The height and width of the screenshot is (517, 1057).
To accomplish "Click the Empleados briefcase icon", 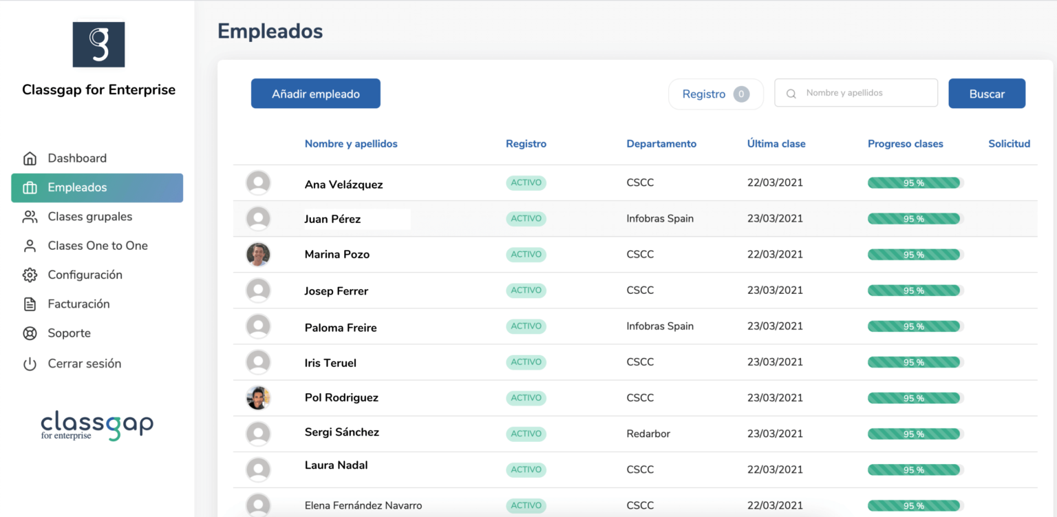I will (x=30, y=188).
